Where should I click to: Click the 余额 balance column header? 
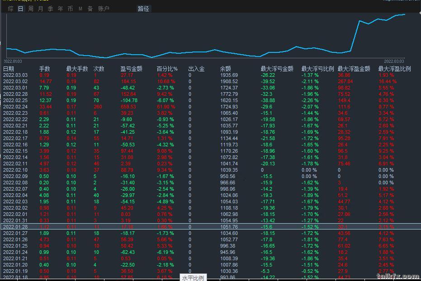click(226, 69)
